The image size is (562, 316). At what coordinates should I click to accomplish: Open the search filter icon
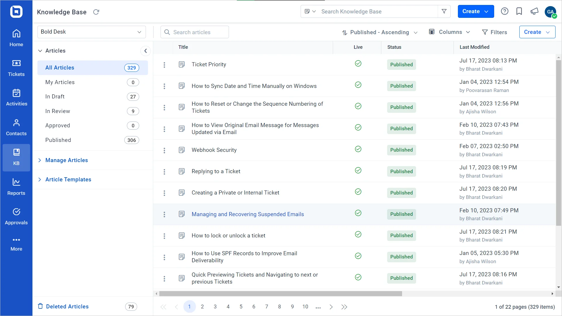pyautogui.click(x=444, y=11)
